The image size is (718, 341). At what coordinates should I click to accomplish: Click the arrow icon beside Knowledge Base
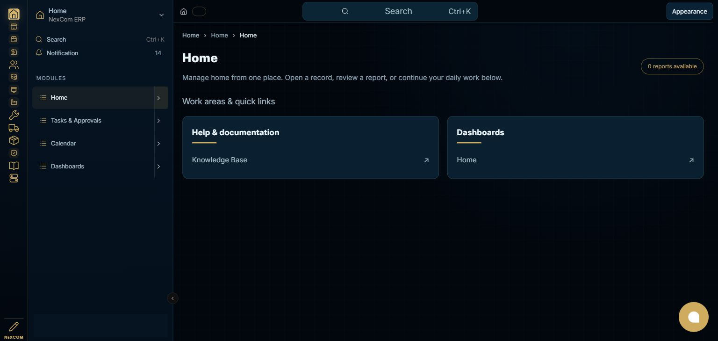point(426,160)
